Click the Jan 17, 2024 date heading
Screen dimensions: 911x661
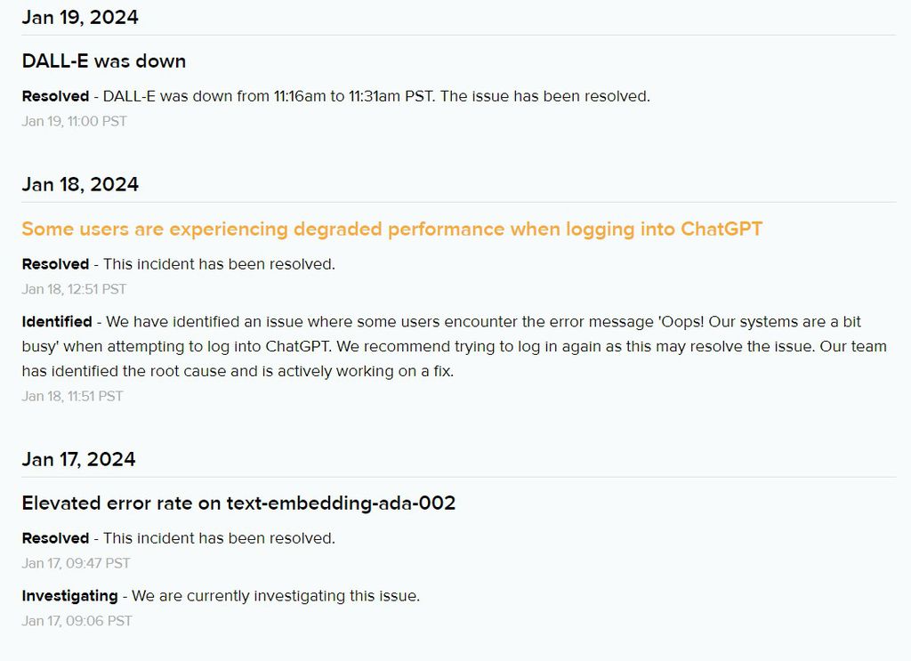[78, 460]
